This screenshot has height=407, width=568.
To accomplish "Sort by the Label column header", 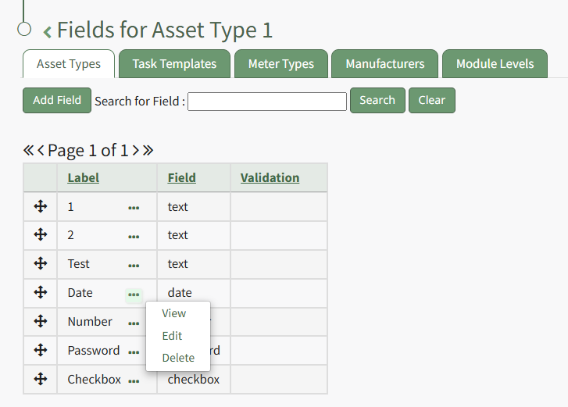I will [x=83, y=178].
